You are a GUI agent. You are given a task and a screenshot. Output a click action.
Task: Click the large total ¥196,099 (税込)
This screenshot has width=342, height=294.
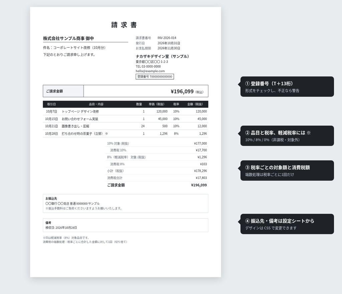tap(187, 92)
